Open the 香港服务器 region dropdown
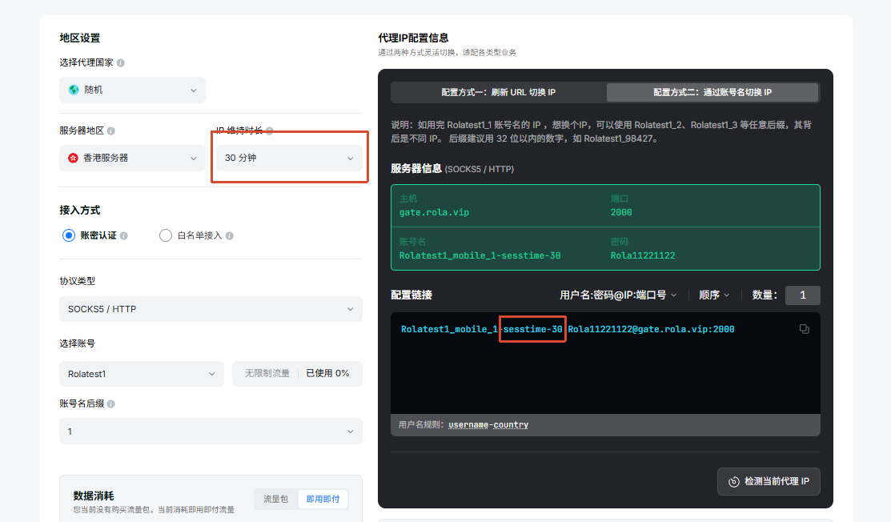The height and width of the screenshot is (522, 891). coord(132,158)
